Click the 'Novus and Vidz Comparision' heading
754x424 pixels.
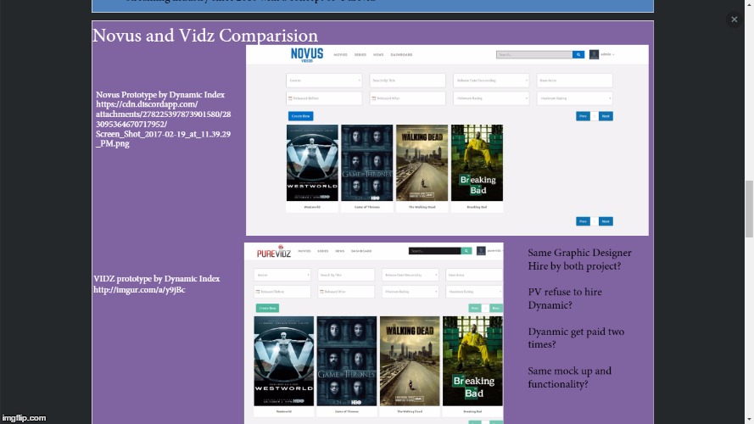click(x=205, y=35)
